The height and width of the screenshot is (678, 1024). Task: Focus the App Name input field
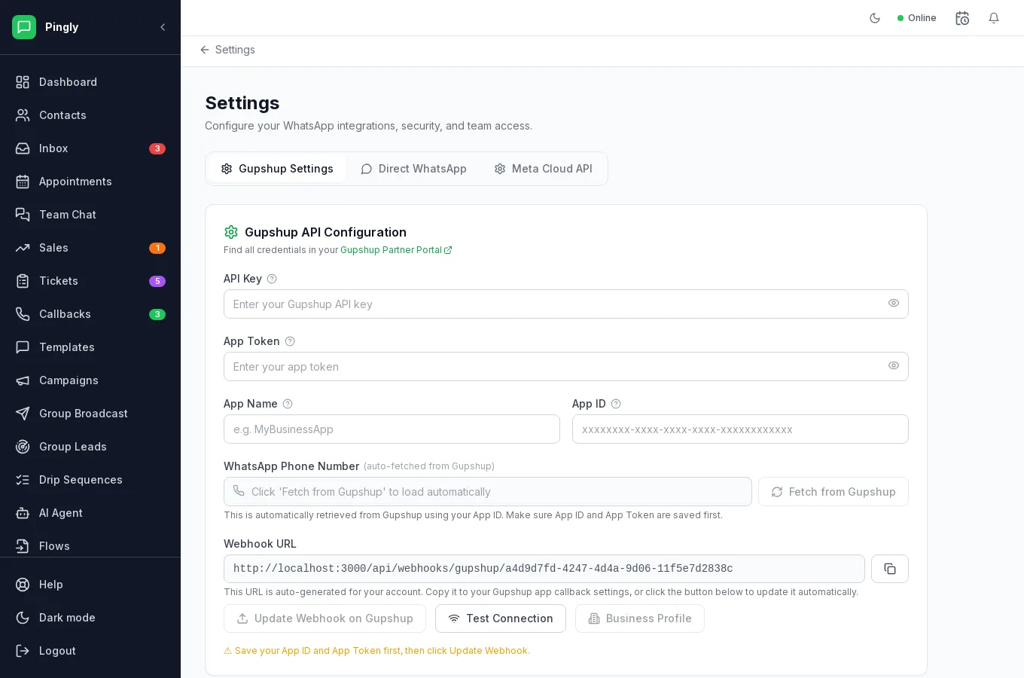coord(392,429)
